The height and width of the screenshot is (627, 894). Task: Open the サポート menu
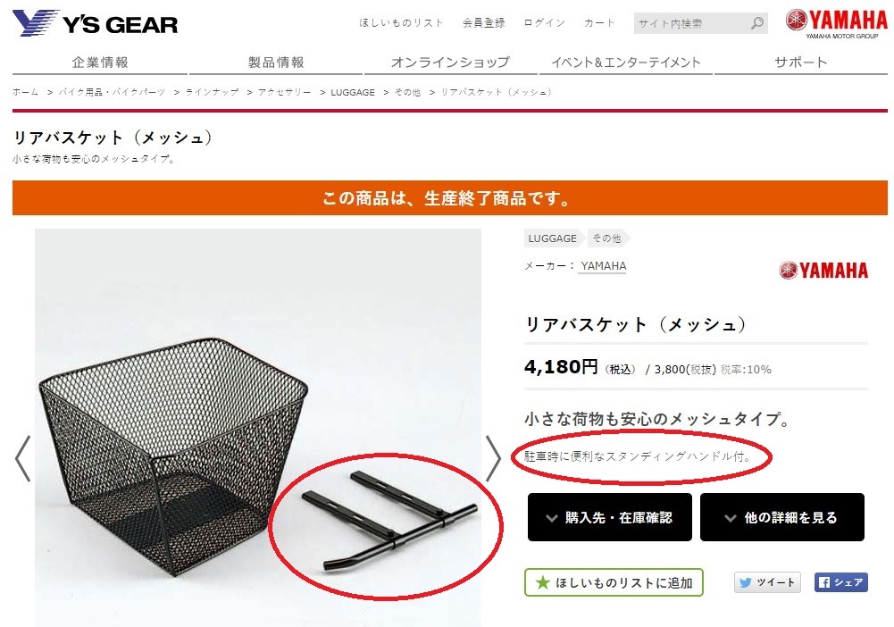click(800, 63)
